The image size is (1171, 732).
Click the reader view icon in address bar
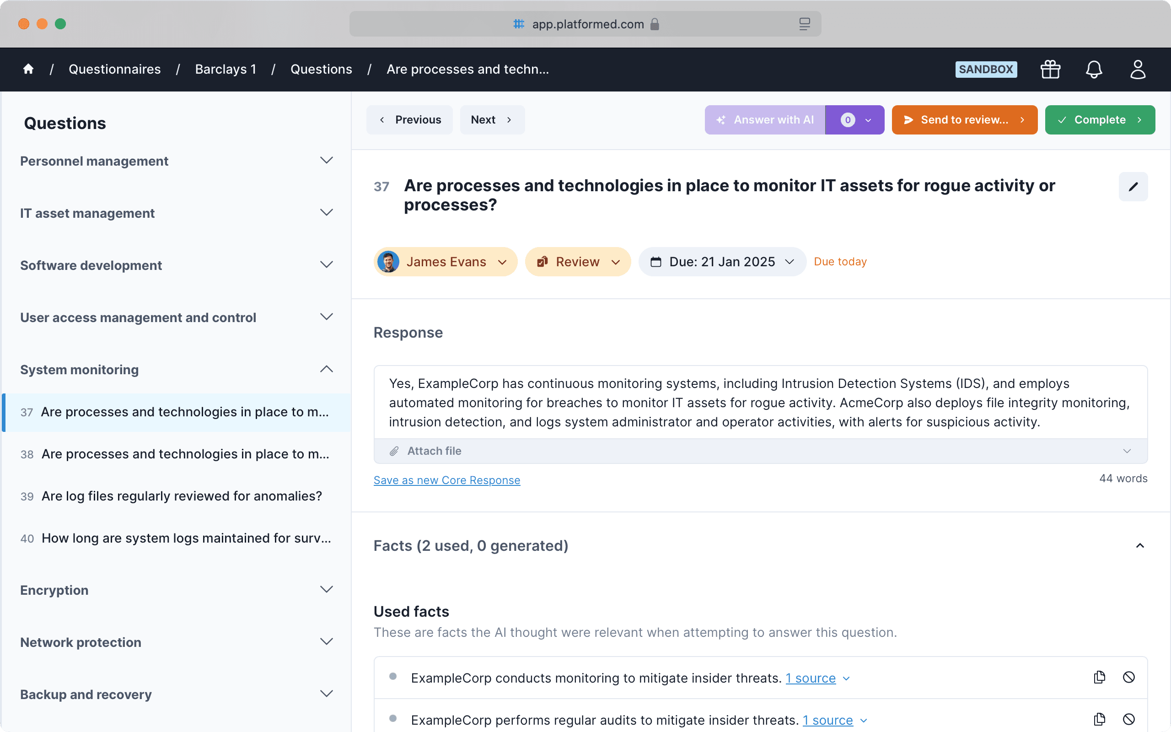coord(804,24)
